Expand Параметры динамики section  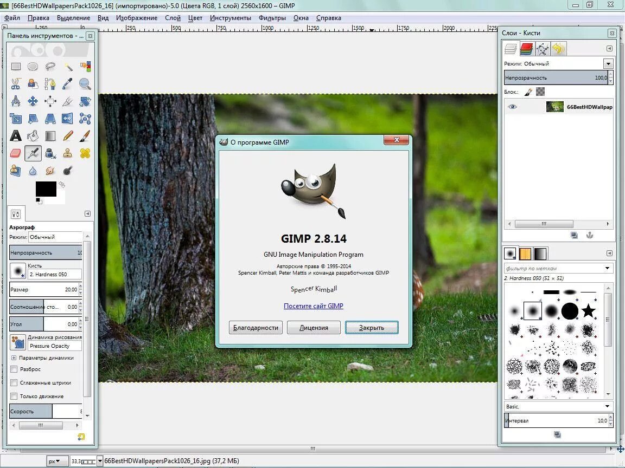(14, 357)
